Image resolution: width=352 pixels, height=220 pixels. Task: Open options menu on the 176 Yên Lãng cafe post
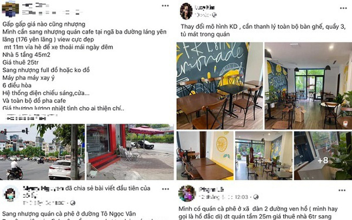click(x=165, y=5)
